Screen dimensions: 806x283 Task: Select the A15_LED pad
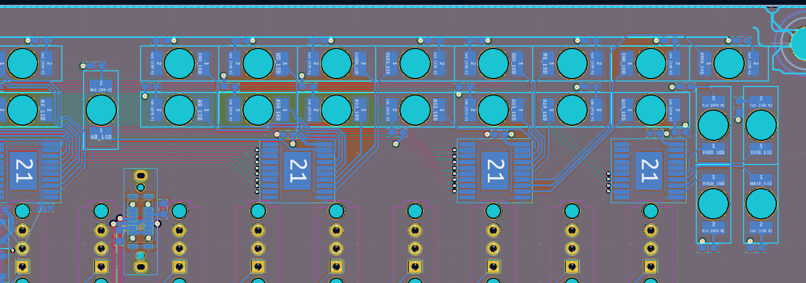[x=627, y=109]
